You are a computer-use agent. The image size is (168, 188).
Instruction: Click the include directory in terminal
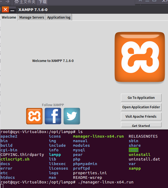(57, 145)
